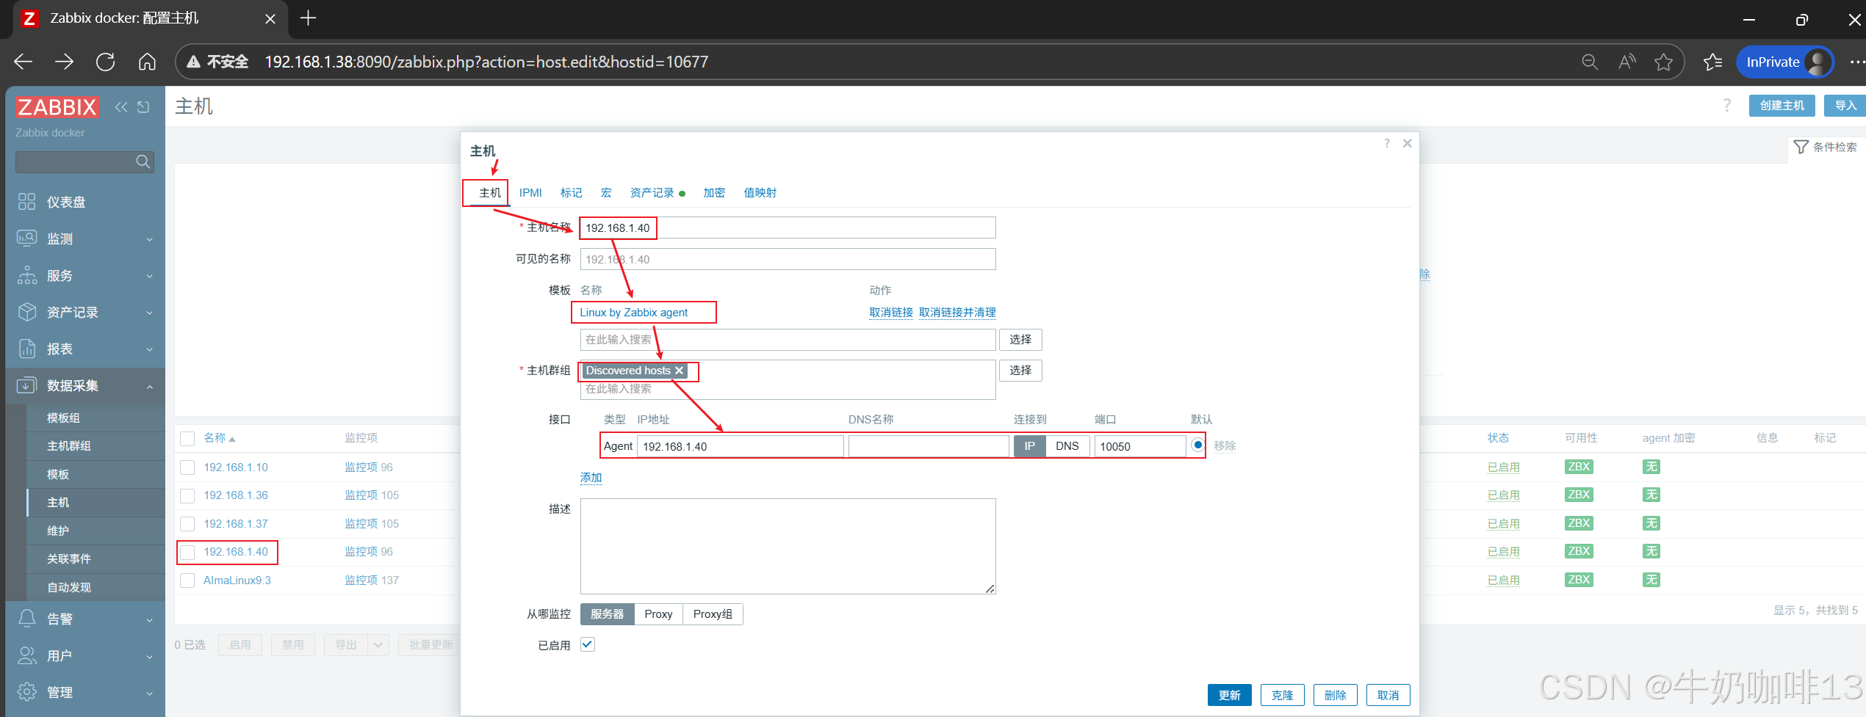Viewport: 1866px width, 717px height.
Task: Click the 更新 button
Action: 1229,695
